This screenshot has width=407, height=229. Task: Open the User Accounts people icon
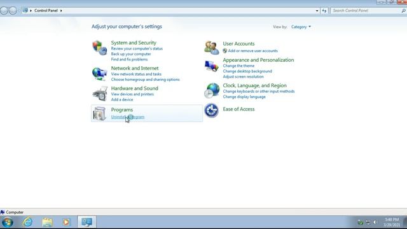tap(212, 48)
